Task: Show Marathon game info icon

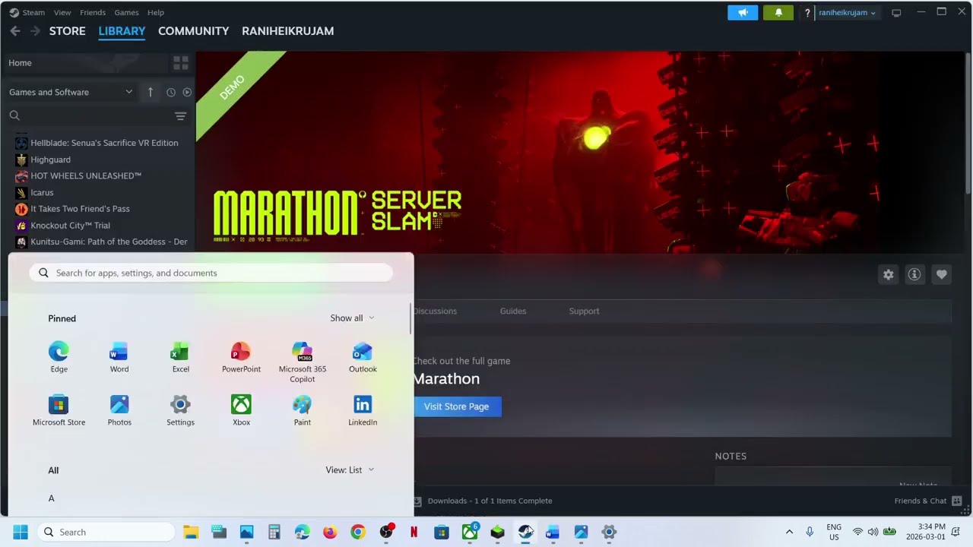Action: click(x=914, y=275)
